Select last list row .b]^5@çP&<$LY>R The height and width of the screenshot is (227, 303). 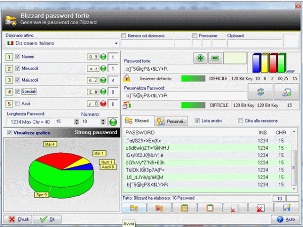[207, 185]
